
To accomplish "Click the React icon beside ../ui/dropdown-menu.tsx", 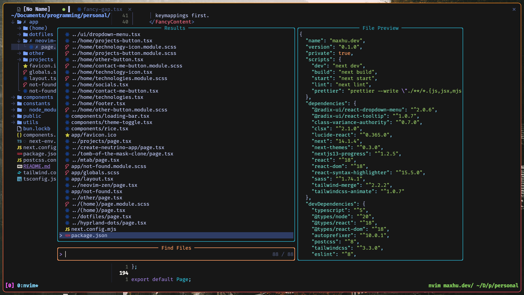I will tap(67, 34).
